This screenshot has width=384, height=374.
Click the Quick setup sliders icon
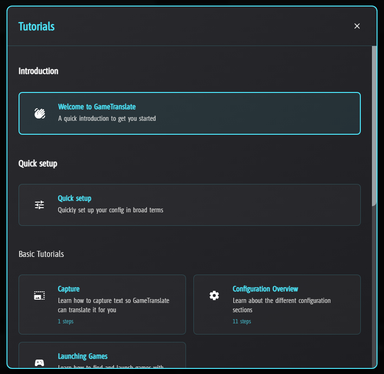[x=39, y=205]
